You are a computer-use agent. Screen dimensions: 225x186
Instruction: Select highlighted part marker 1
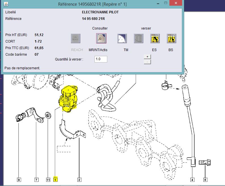[x=55, y=180]
